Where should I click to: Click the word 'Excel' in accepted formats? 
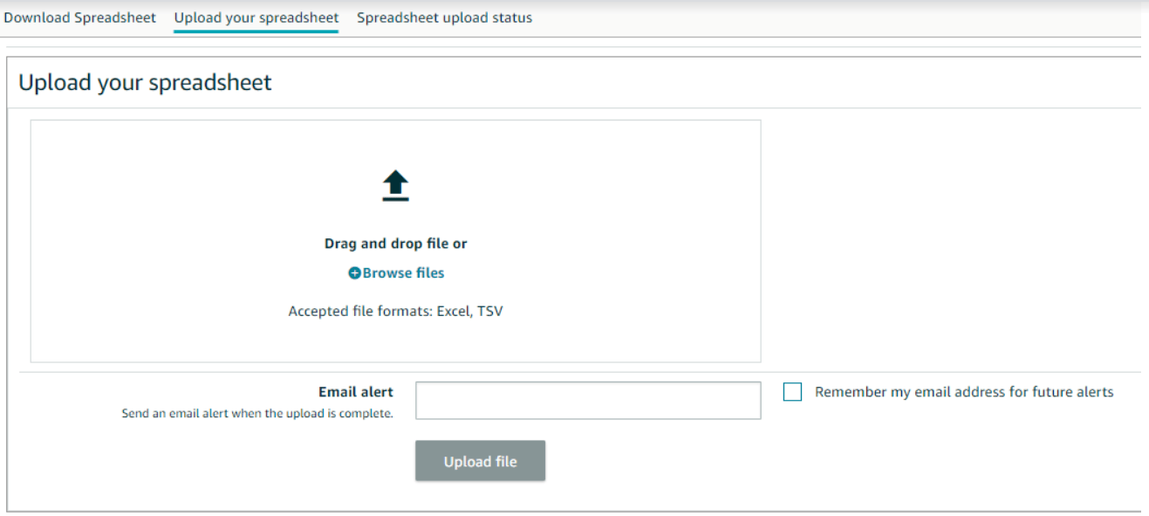click(x=454, y=311)
